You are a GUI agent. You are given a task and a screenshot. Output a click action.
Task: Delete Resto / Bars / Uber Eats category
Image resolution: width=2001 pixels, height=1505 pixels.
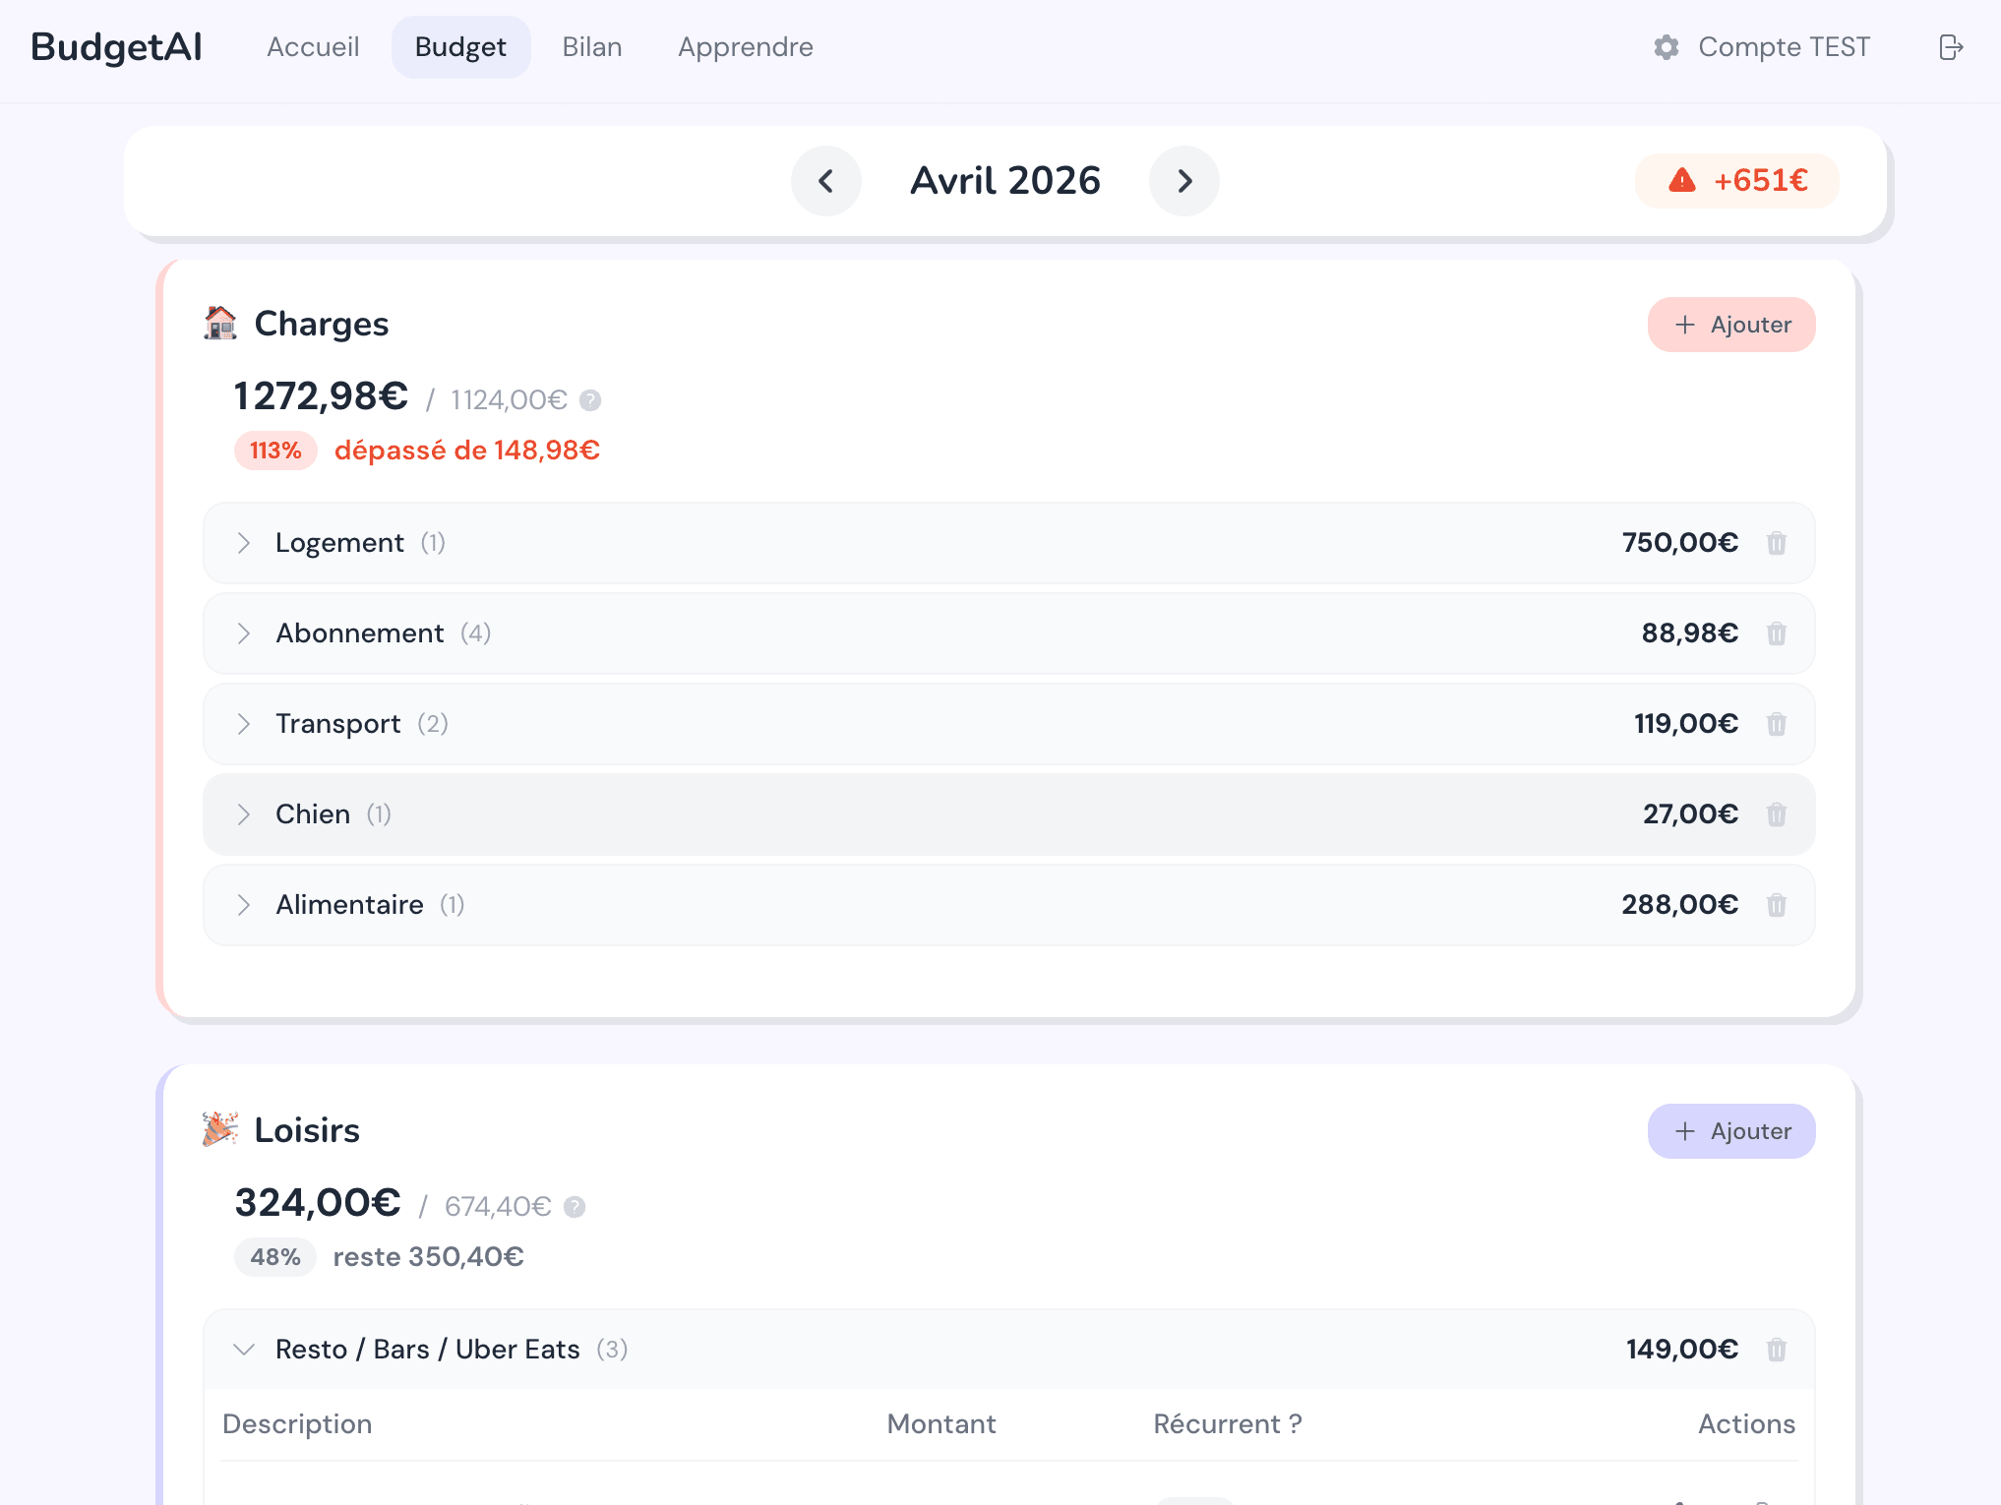[x=1776, y=1350]
